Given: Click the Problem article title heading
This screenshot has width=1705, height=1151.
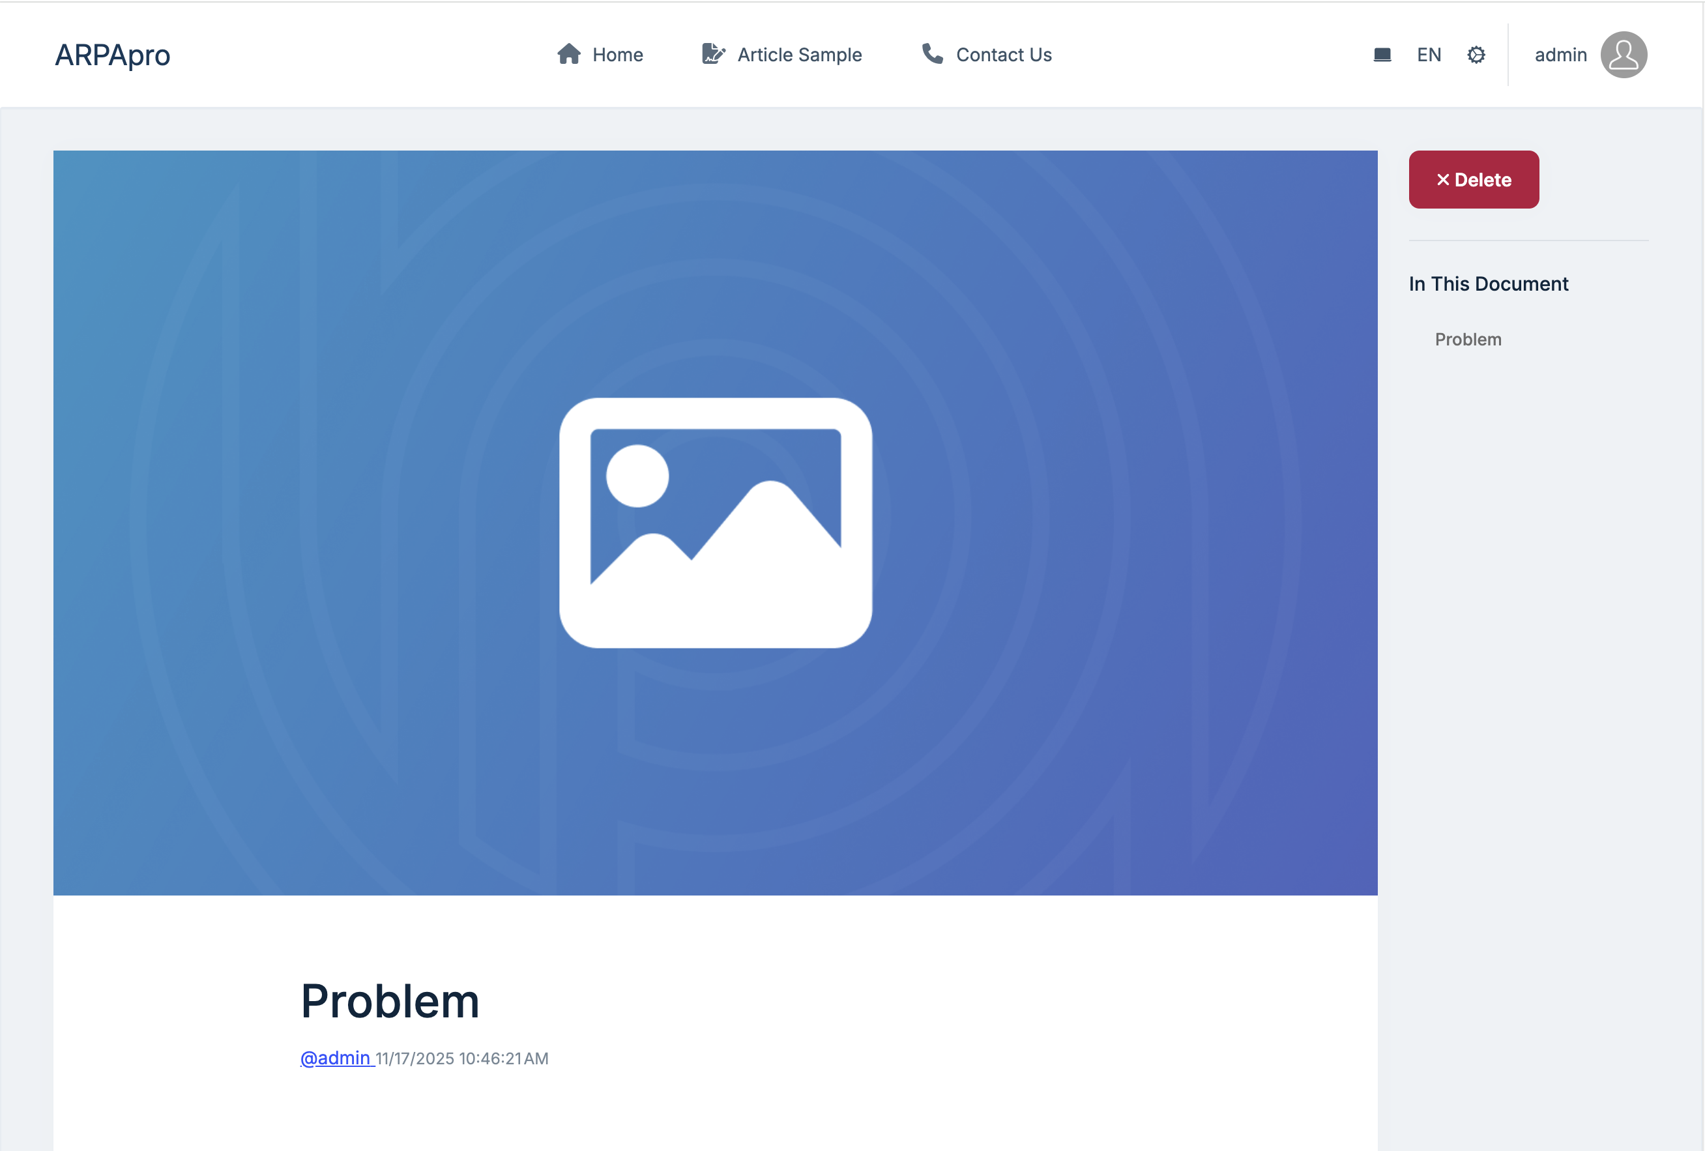Looking at the screenshot, I should pos(390,1000).
